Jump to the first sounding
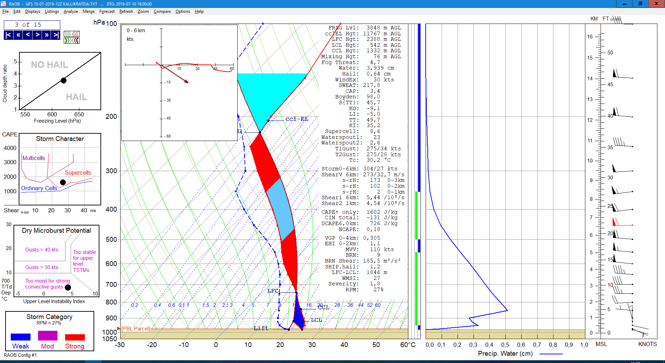The image size is (665, 363). coord(8,35)
